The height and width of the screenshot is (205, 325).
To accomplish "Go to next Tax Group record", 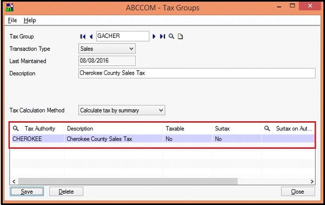I will [x=154, y=36].
